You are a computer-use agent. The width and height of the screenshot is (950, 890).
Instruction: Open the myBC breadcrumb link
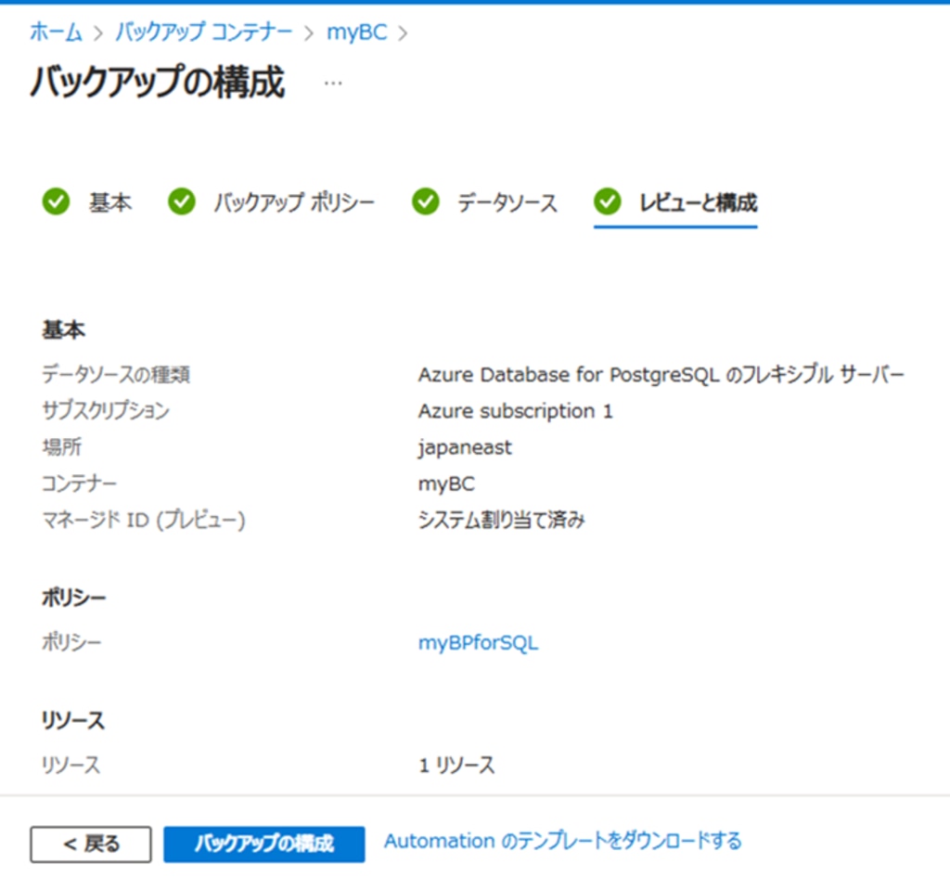click(x=357, y=32)
